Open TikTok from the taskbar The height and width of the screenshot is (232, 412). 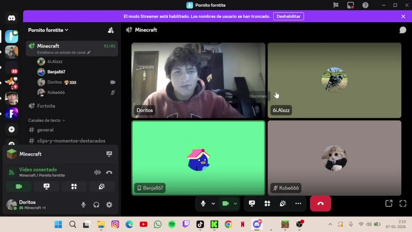click(200, 224)
